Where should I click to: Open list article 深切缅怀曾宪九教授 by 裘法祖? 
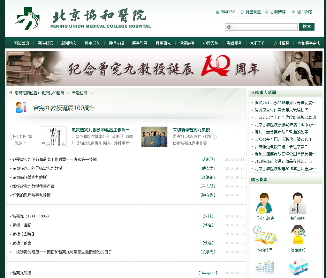(29, 177)
